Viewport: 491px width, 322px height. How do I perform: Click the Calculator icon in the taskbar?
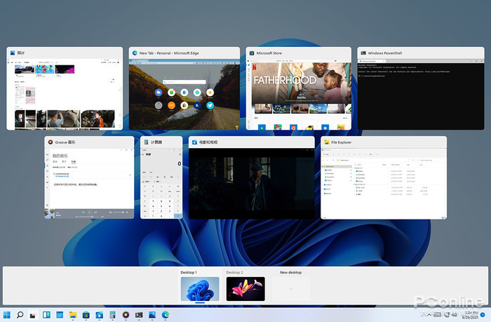click(x=112, y=316)
